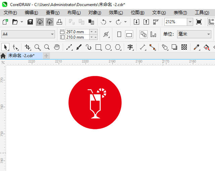Click the full-screen preview icon
This screenshot has width=215, height=171.
pos(199,22)
